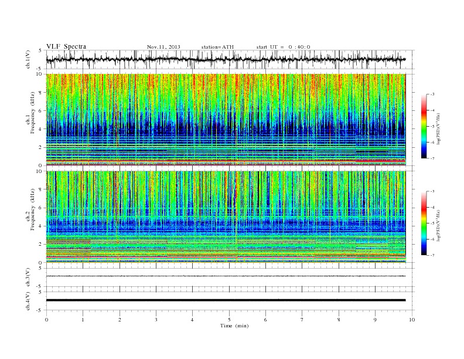Click the ch.2 colorbar "log(PSD)(V²/Hz)" label
Viewport: 464px width, 359px height.
[x=439, y=225]
